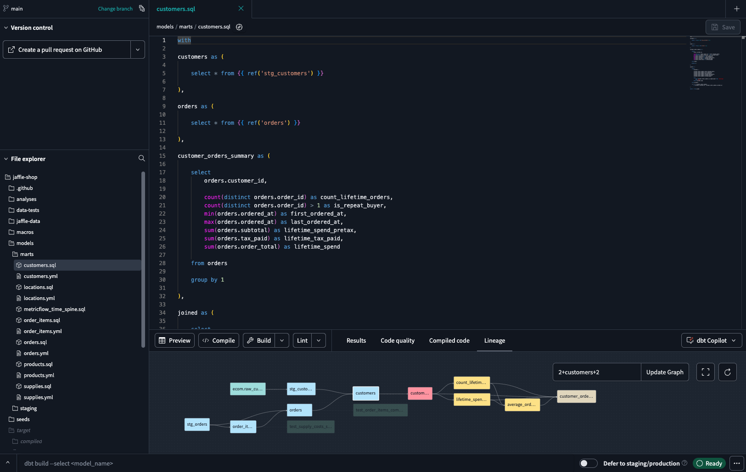746x472 pixels.
Task: View help for Defer to staging/production
Action: [x=684, y=463]
